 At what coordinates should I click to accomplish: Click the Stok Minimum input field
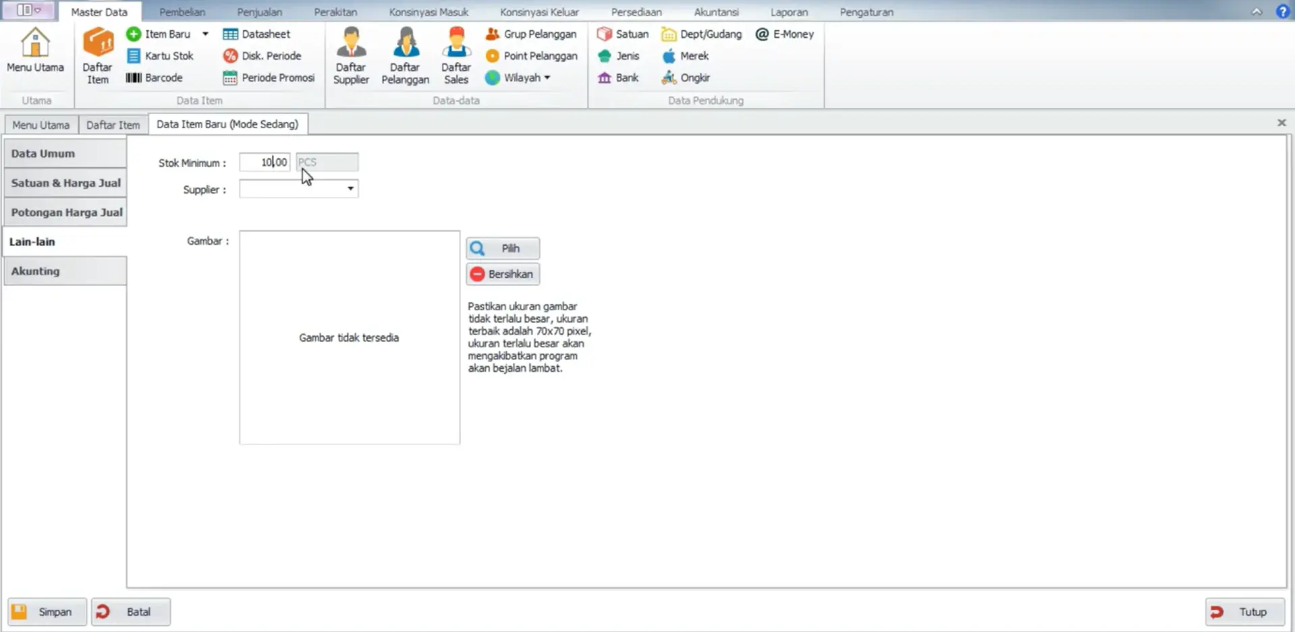click(x=265, y=162)
